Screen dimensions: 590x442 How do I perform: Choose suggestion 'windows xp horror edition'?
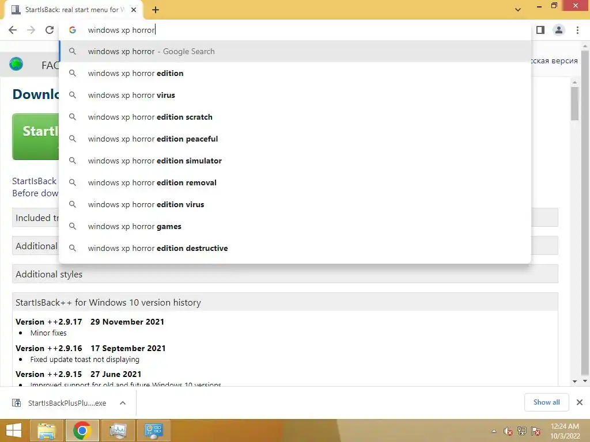[x=295, y=73]
